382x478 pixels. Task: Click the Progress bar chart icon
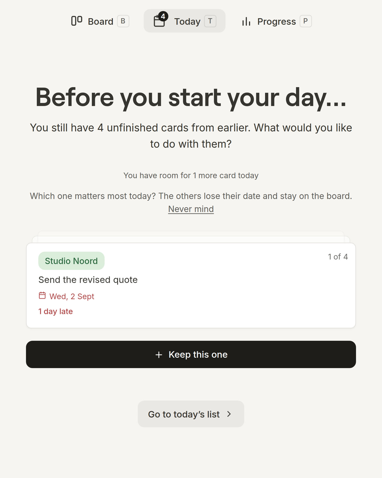coord(246,22)
